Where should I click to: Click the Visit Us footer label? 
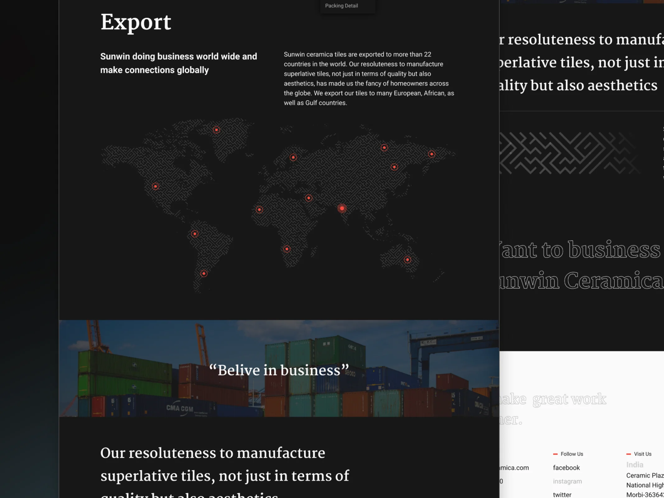[x=643, y=454]
